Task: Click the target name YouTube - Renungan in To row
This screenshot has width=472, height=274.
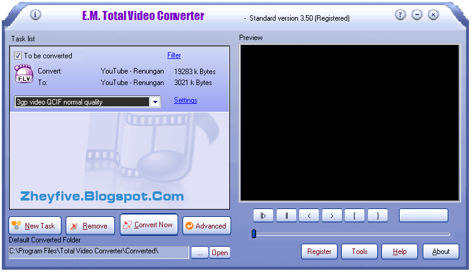Action: click(x=132, y=83)
